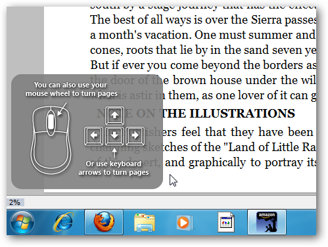Click the mouse body outline in the overlay
The width and height of the screenshot is (328, 247).
tap(51, 140)
